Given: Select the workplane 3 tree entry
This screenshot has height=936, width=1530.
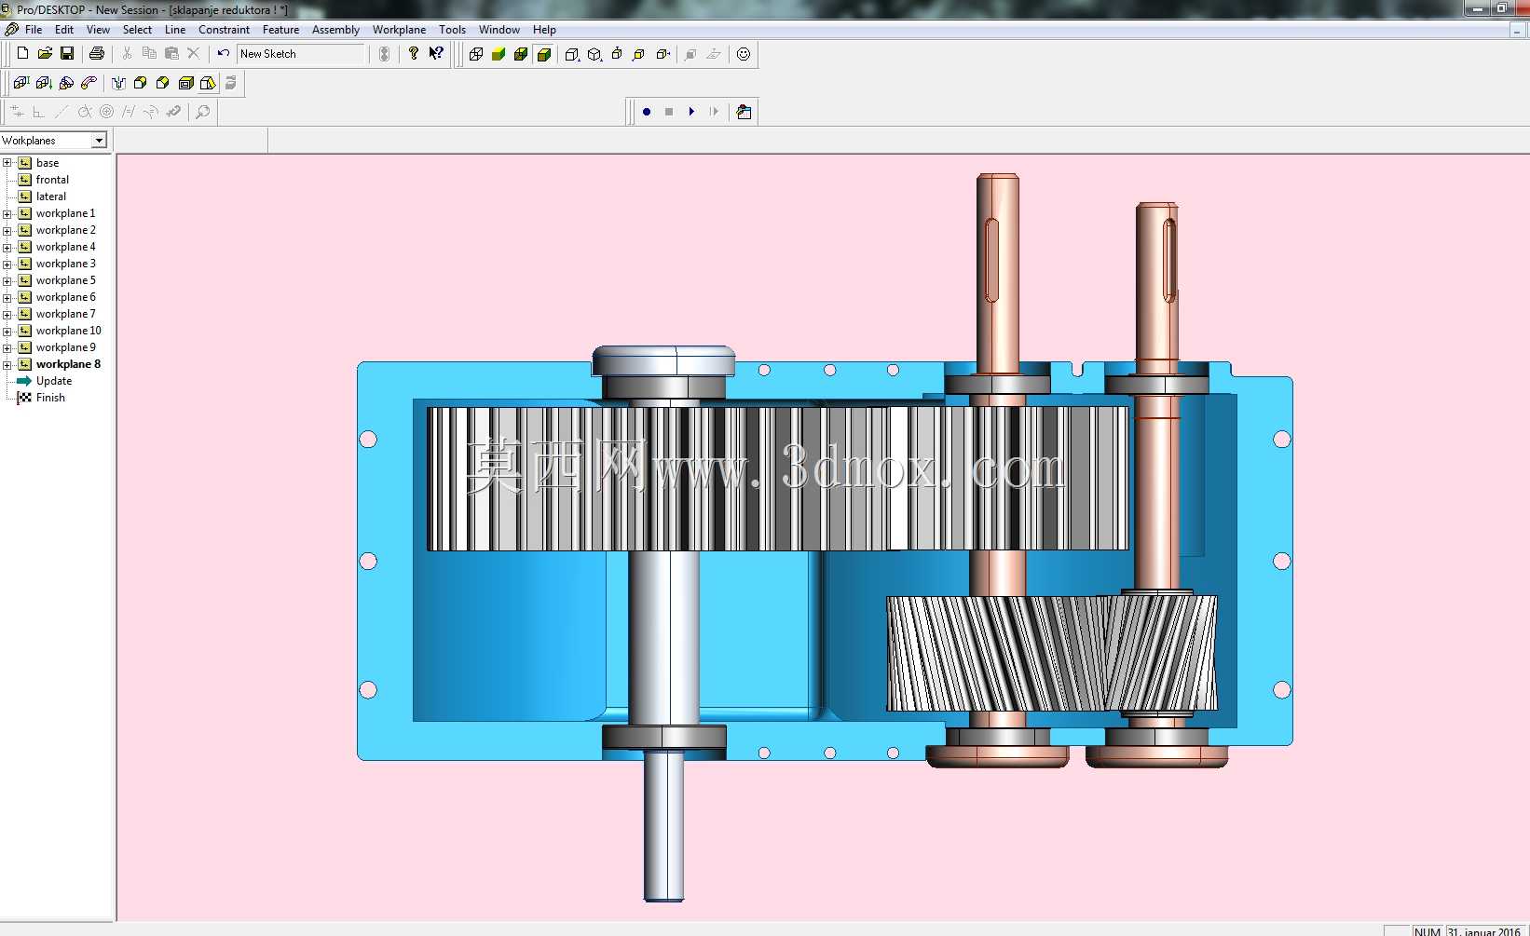Looking at the screenshot, I should [65, 264].
